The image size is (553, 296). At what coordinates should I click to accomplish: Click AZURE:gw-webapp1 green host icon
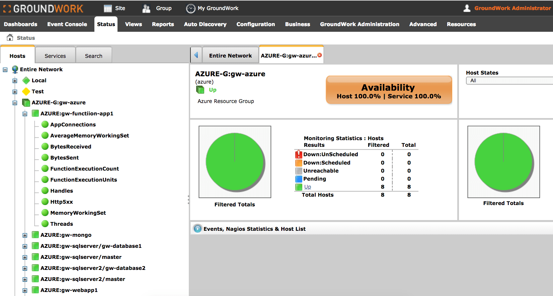point(35,290)
